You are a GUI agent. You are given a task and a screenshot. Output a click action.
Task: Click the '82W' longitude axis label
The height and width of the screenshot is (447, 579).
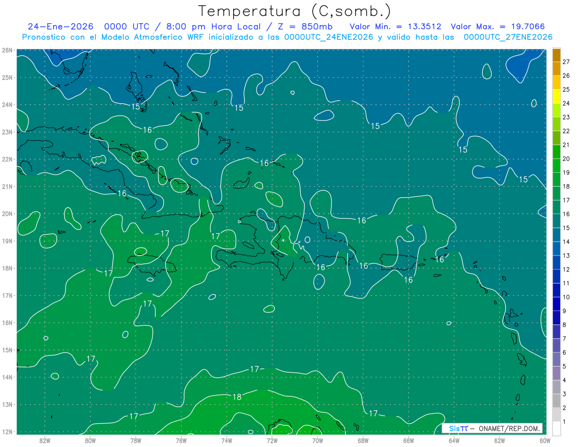click(x=45, y=440)
